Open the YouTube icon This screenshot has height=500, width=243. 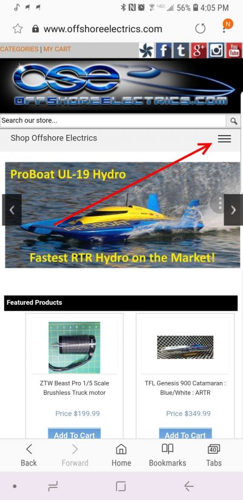tap(234, 50)
